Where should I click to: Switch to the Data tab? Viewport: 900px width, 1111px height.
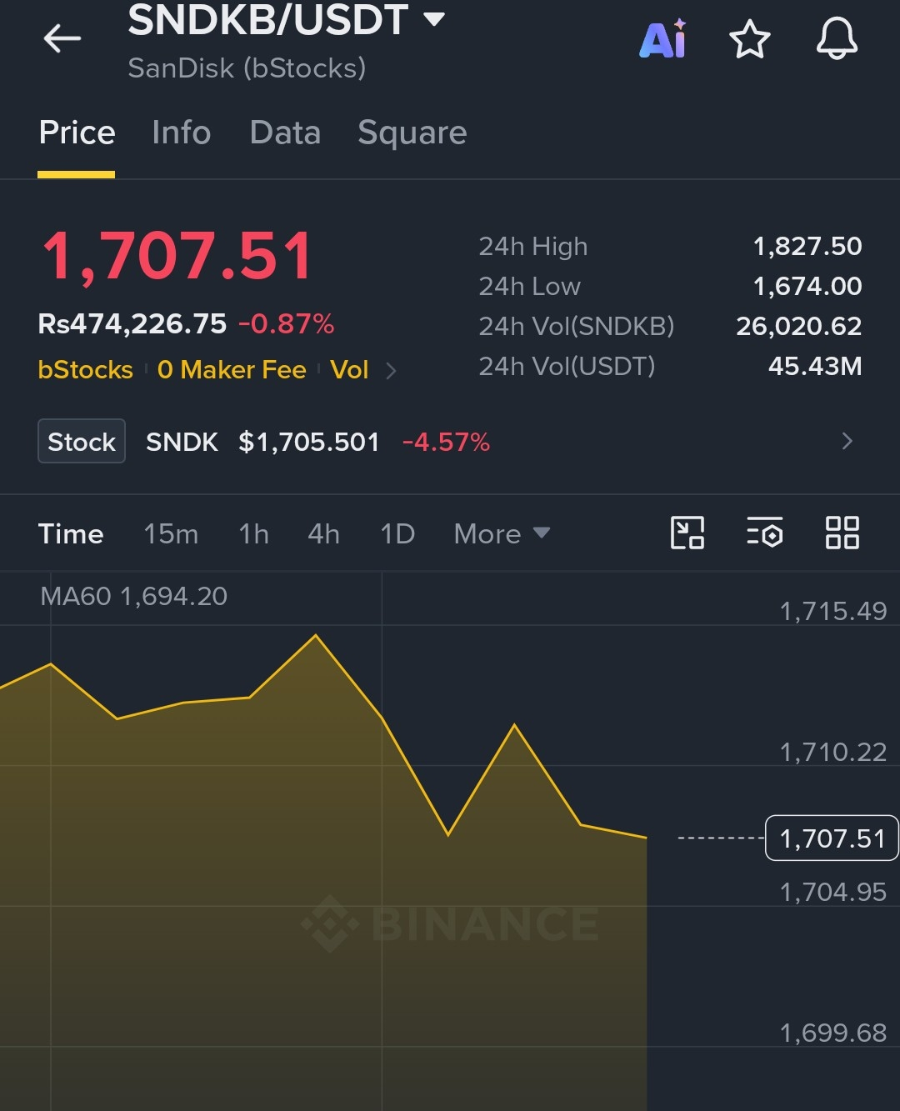tap(285, 133)
